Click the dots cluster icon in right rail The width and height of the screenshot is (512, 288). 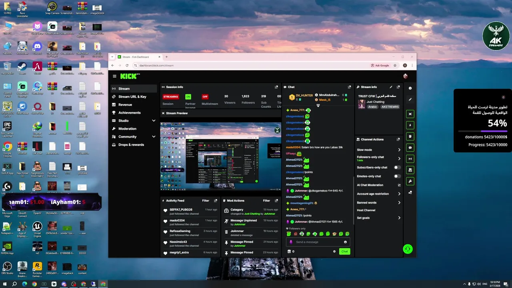410,192
